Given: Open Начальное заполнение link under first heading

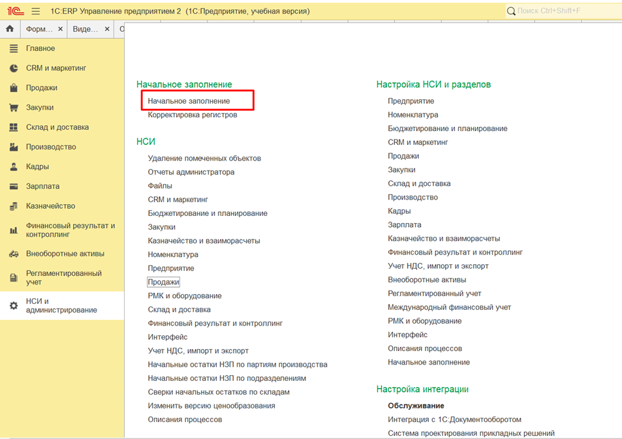Looking at the screenshot, I should point(189,101).
